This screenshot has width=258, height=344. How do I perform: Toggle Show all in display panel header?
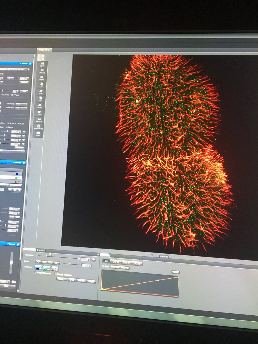click(x=164, y=256)
